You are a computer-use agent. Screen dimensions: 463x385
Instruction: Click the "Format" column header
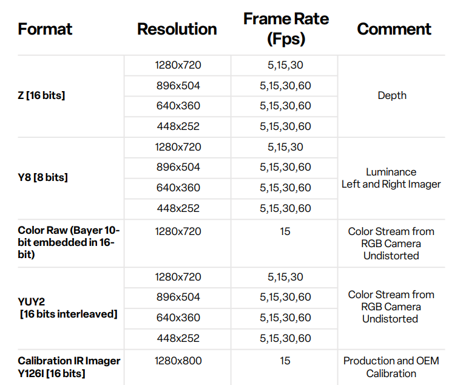pos(45,29)
